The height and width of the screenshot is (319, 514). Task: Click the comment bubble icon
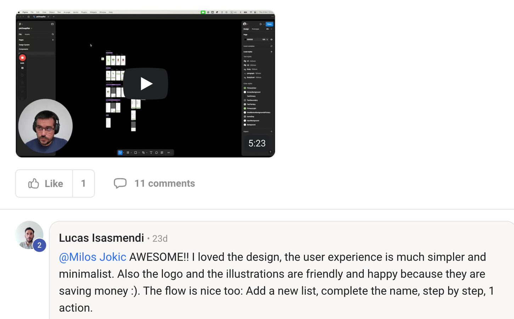pos(120,183)
